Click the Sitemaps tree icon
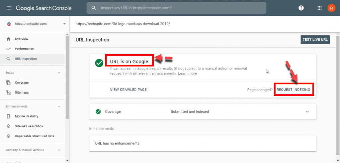This screenshot has width=340, height=163. coord(8,92)
